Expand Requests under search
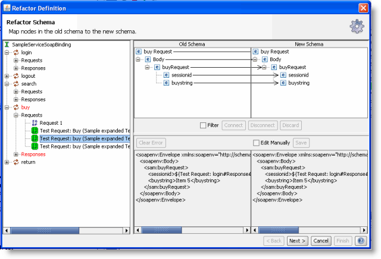 click(16, 91)
